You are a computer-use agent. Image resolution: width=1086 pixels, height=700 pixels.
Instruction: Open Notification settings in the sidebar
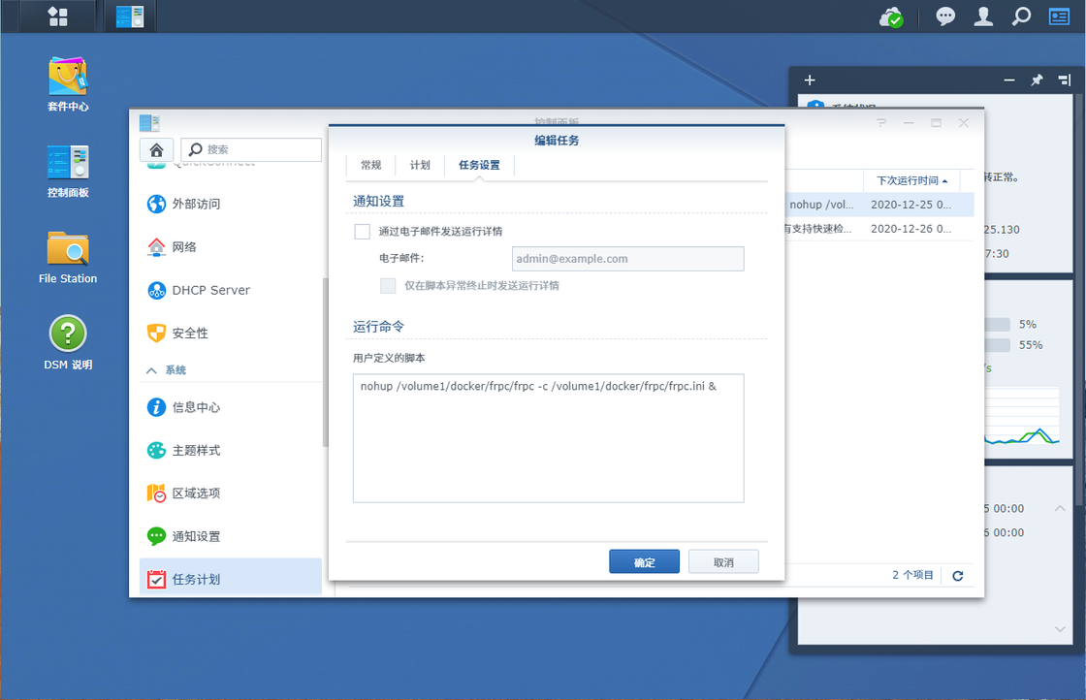click(231, 536)
